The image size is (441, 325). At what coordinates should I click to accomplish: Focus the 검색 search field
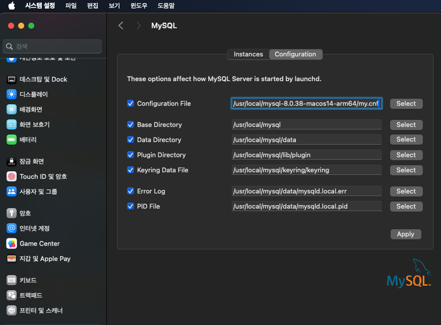pos(52,46)
